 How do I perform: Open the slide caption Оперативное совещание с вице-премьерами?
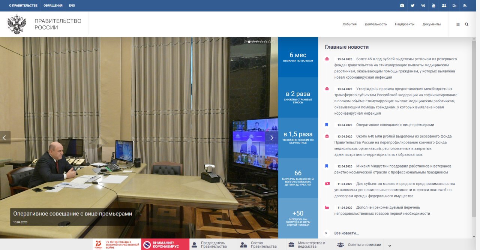pos(73,214)
